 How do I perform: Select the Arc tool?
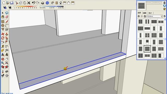(7, 26)
